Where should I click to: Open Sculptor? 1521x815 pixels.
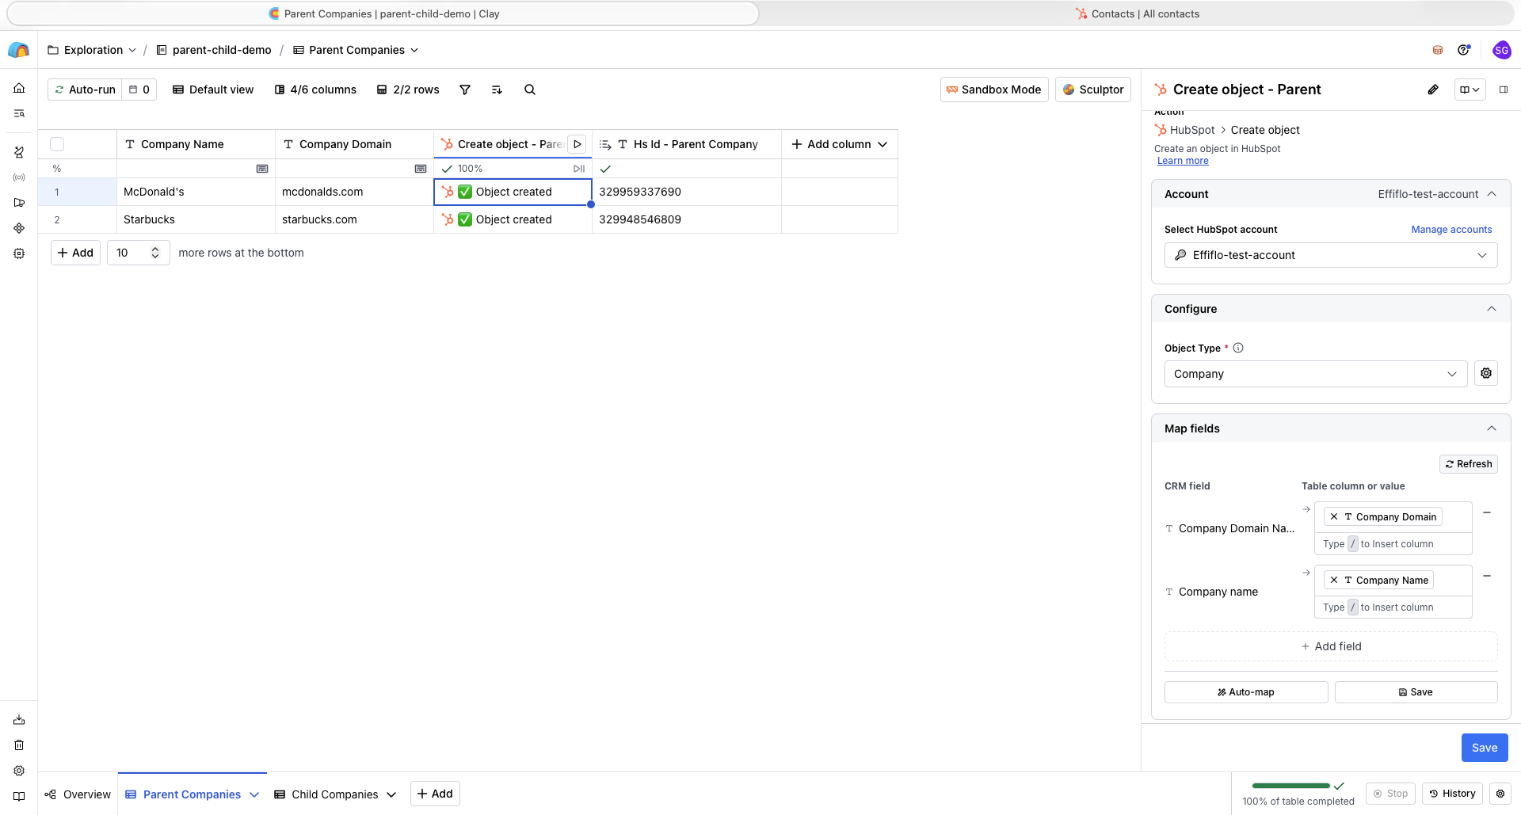point(1093,89)
